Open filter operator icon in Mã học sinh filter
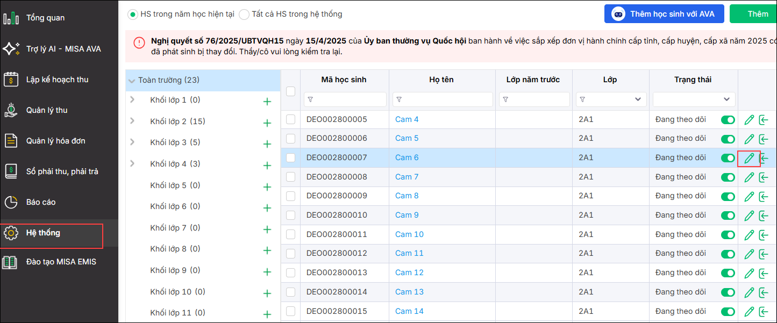This screenshot has height=323, width=777. tap(311, 99)
